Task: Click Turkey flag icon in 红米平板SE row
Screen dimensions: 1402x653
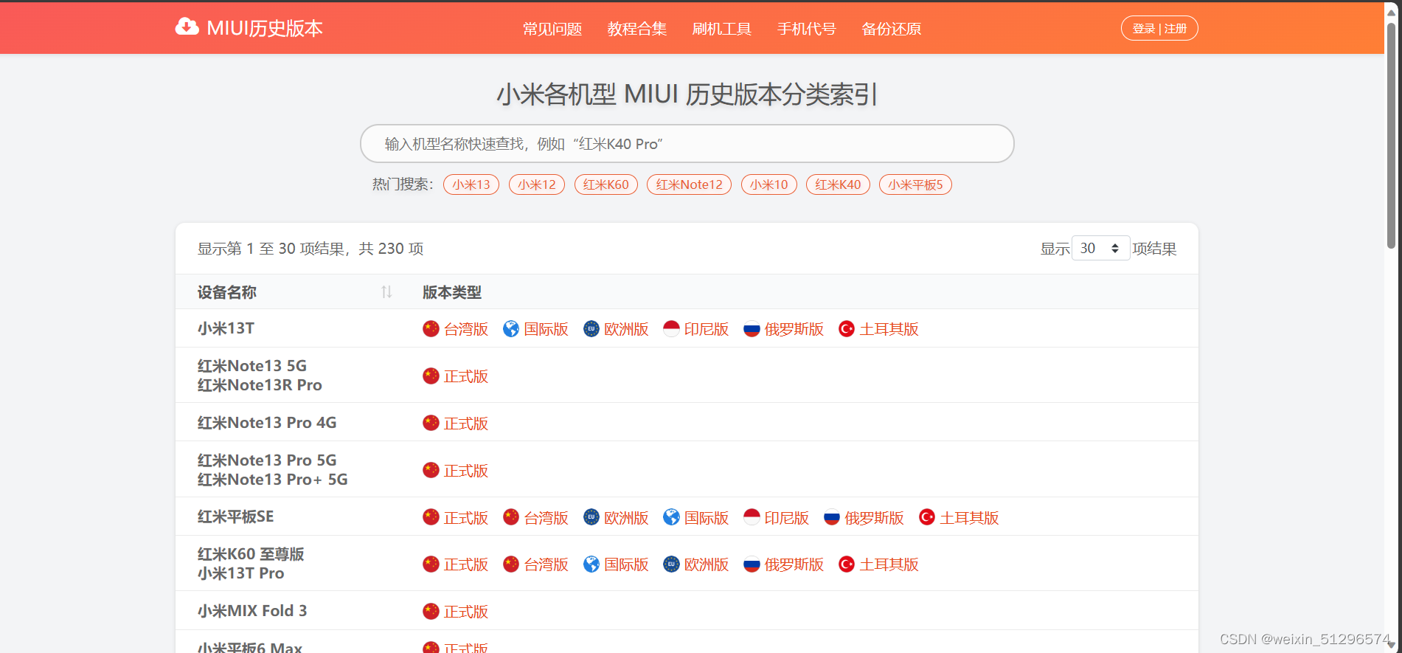Action: pyautogui.click(x=927, y=517)
